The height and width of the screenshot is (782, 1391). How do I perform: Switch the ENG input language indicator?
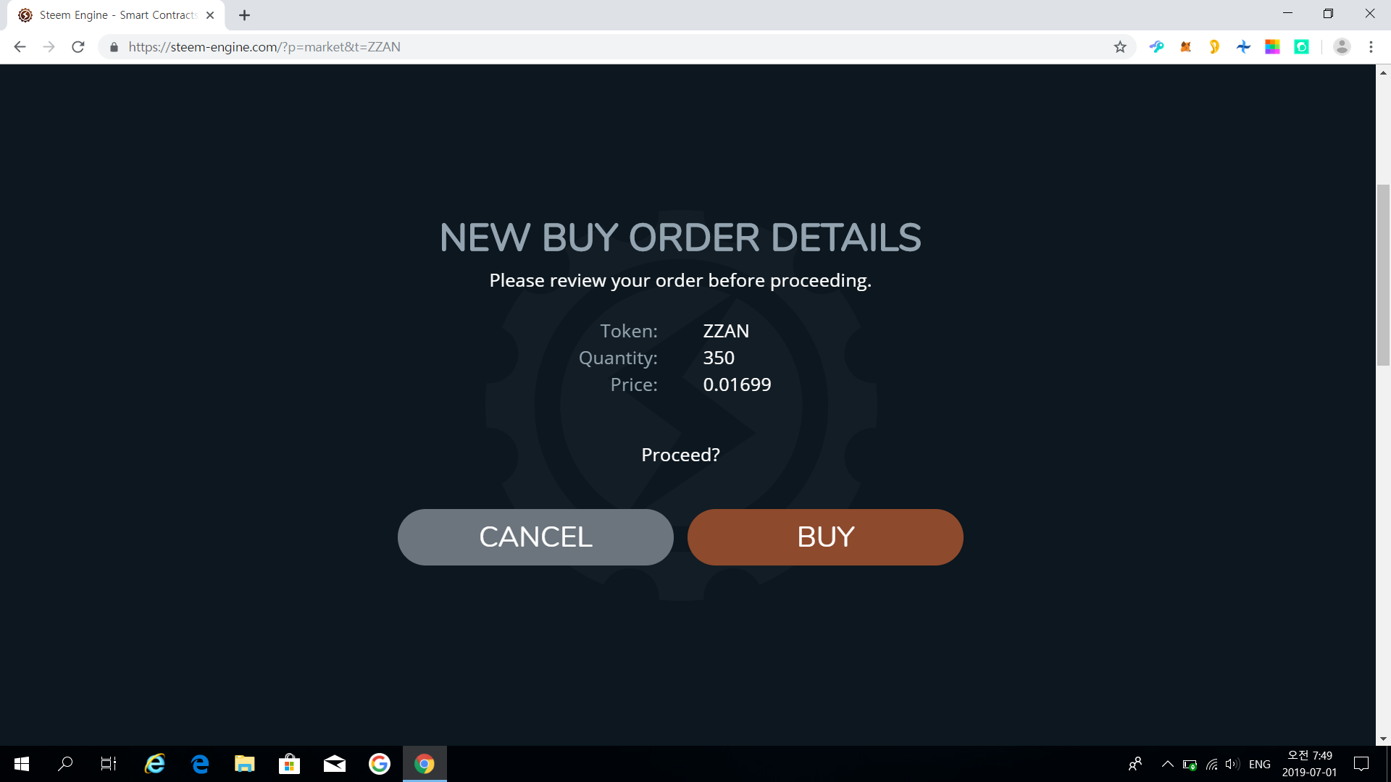(1260, 764)
